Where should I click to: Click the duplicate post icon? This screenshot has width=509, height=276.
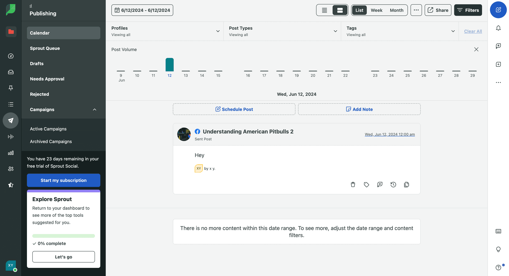pos(406,185)
